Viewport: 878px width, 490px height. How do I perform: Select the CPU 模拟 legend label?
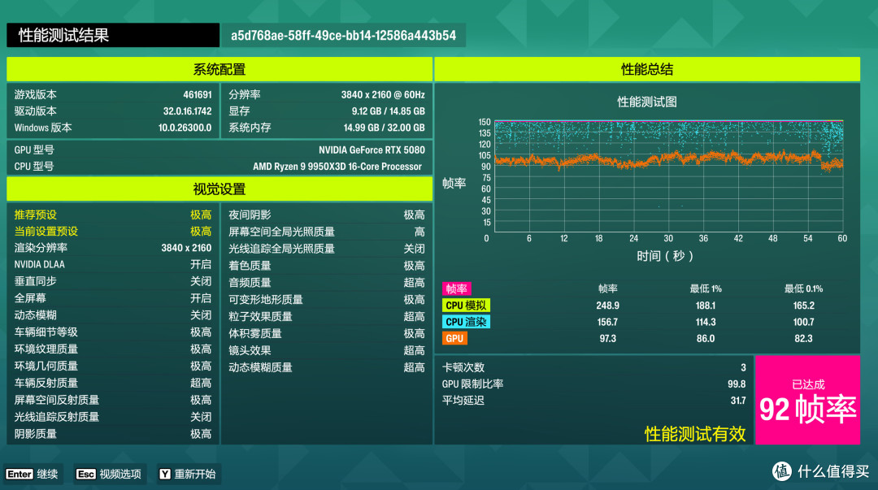tap(466, 306)
